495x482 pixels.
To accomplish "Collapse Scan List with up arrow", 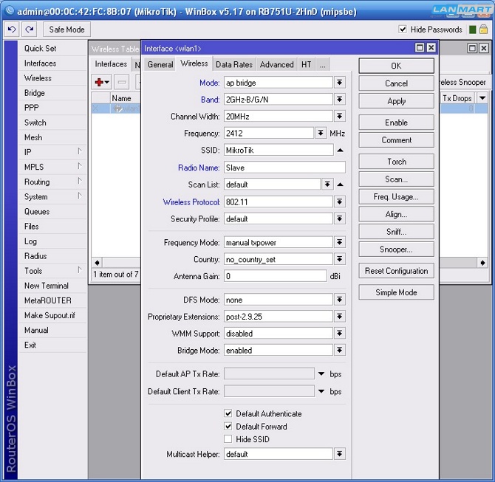I will [340, 185].
